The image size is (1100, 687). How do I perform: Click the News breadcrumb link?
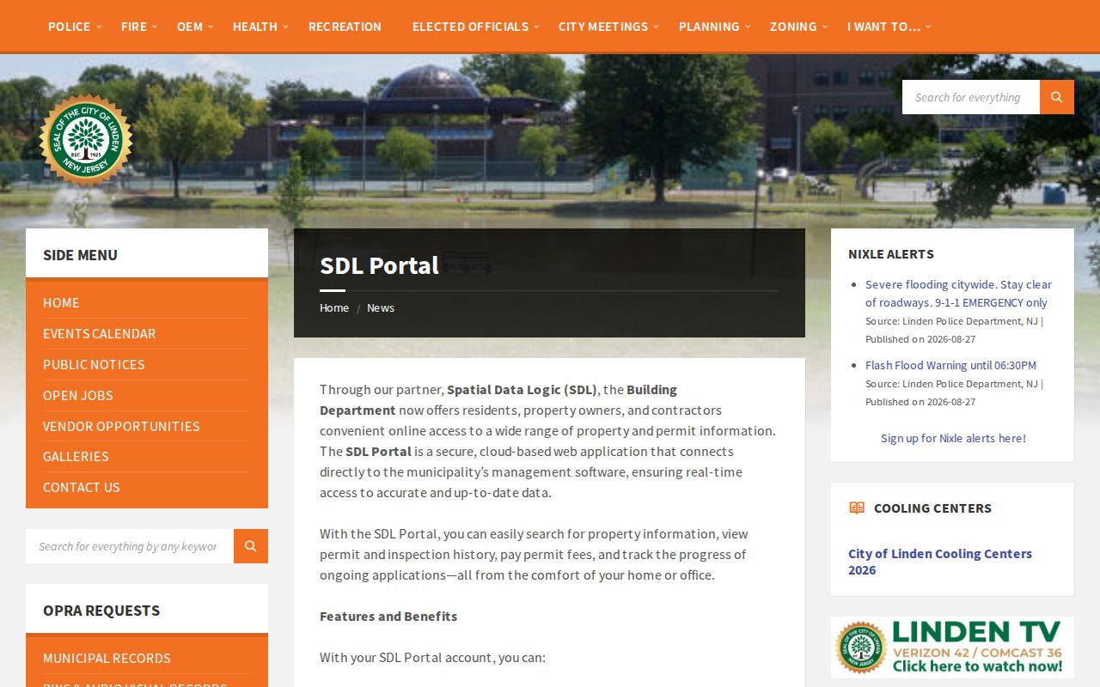381,308
